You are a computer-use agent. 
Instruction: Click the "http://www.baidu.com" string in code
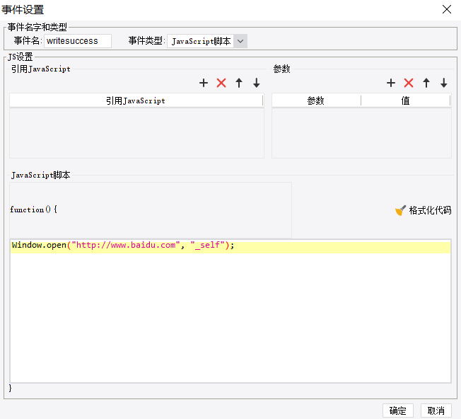(x=126, y=245)
